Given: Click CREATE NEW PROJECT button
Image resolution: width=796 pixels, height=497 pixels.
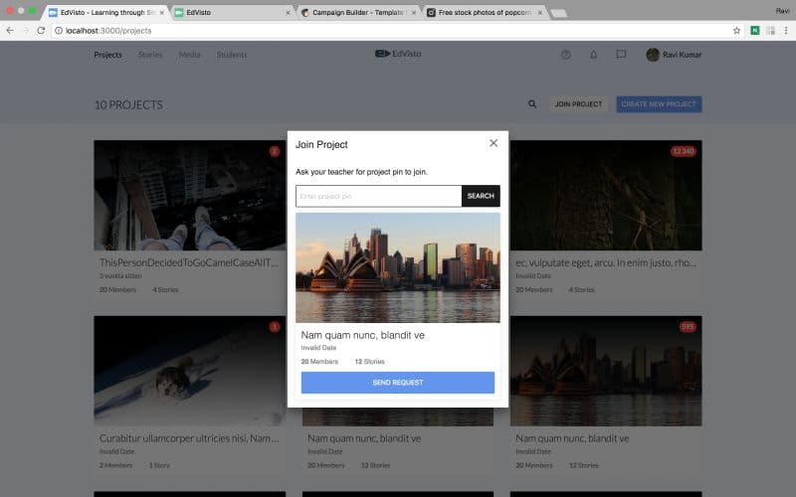Looking at the screenshot, I should tap(659, 104).
